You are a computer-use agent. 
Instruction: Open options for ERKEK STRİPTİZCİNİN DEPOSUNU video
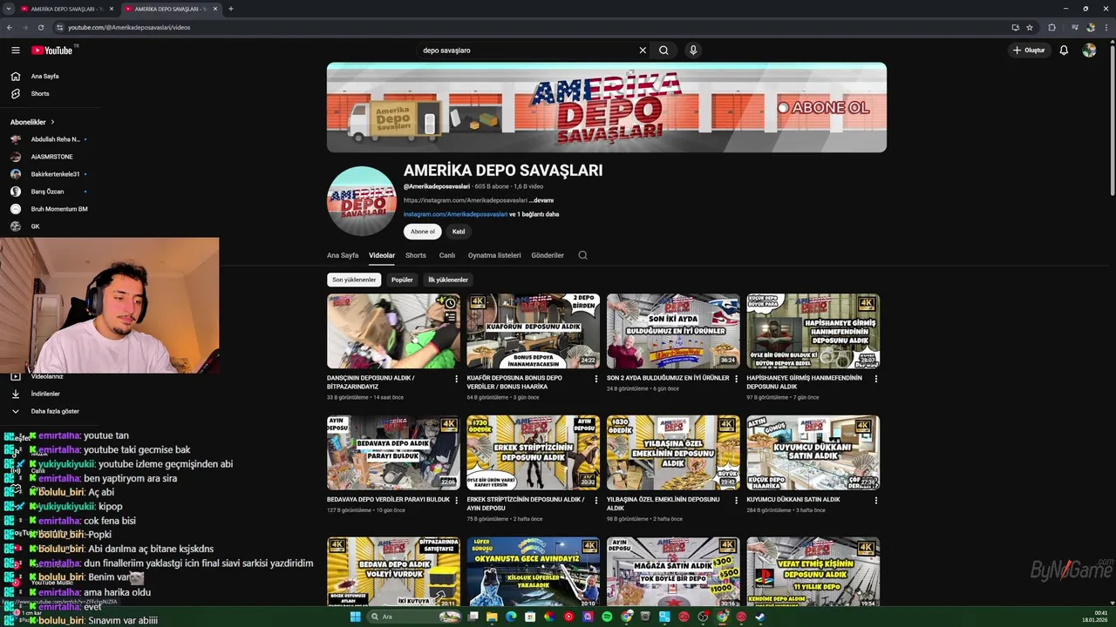click(x=596, y=500)
